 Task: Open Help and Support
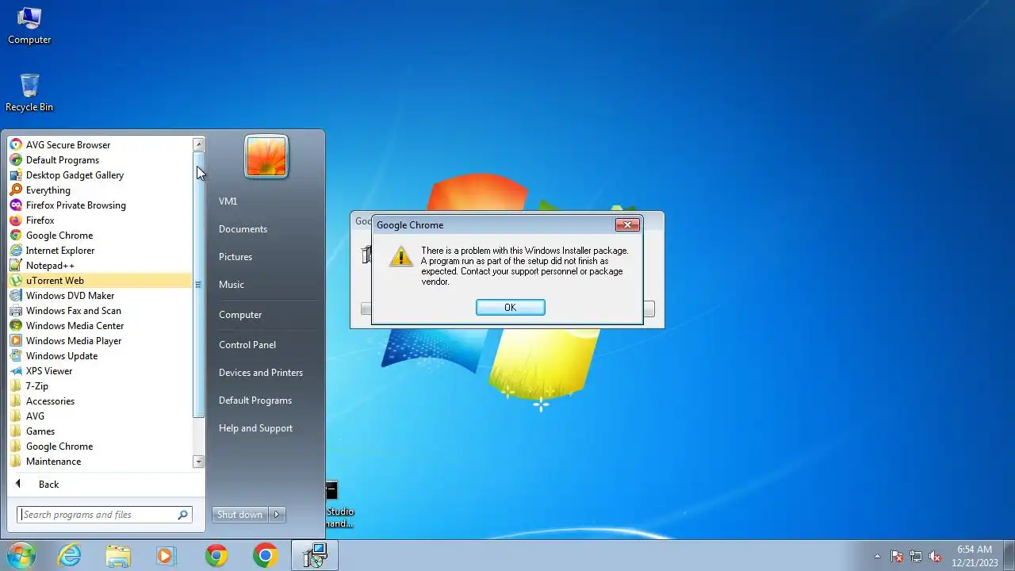click(x=266, y=428)
